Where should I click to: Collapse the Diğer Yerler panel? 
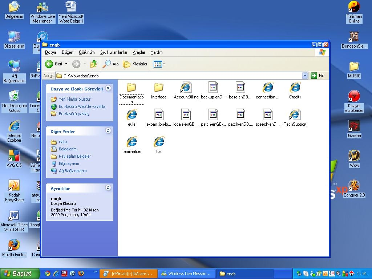coord(108,131)
